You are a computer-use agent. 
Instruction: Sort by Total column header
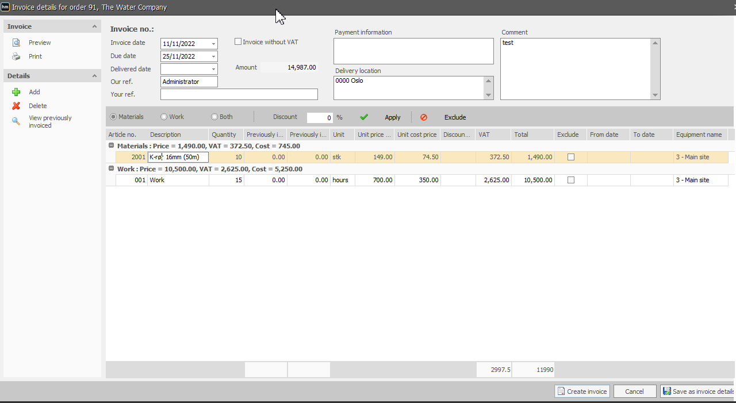pyautogui.click(x=532, y=135)
